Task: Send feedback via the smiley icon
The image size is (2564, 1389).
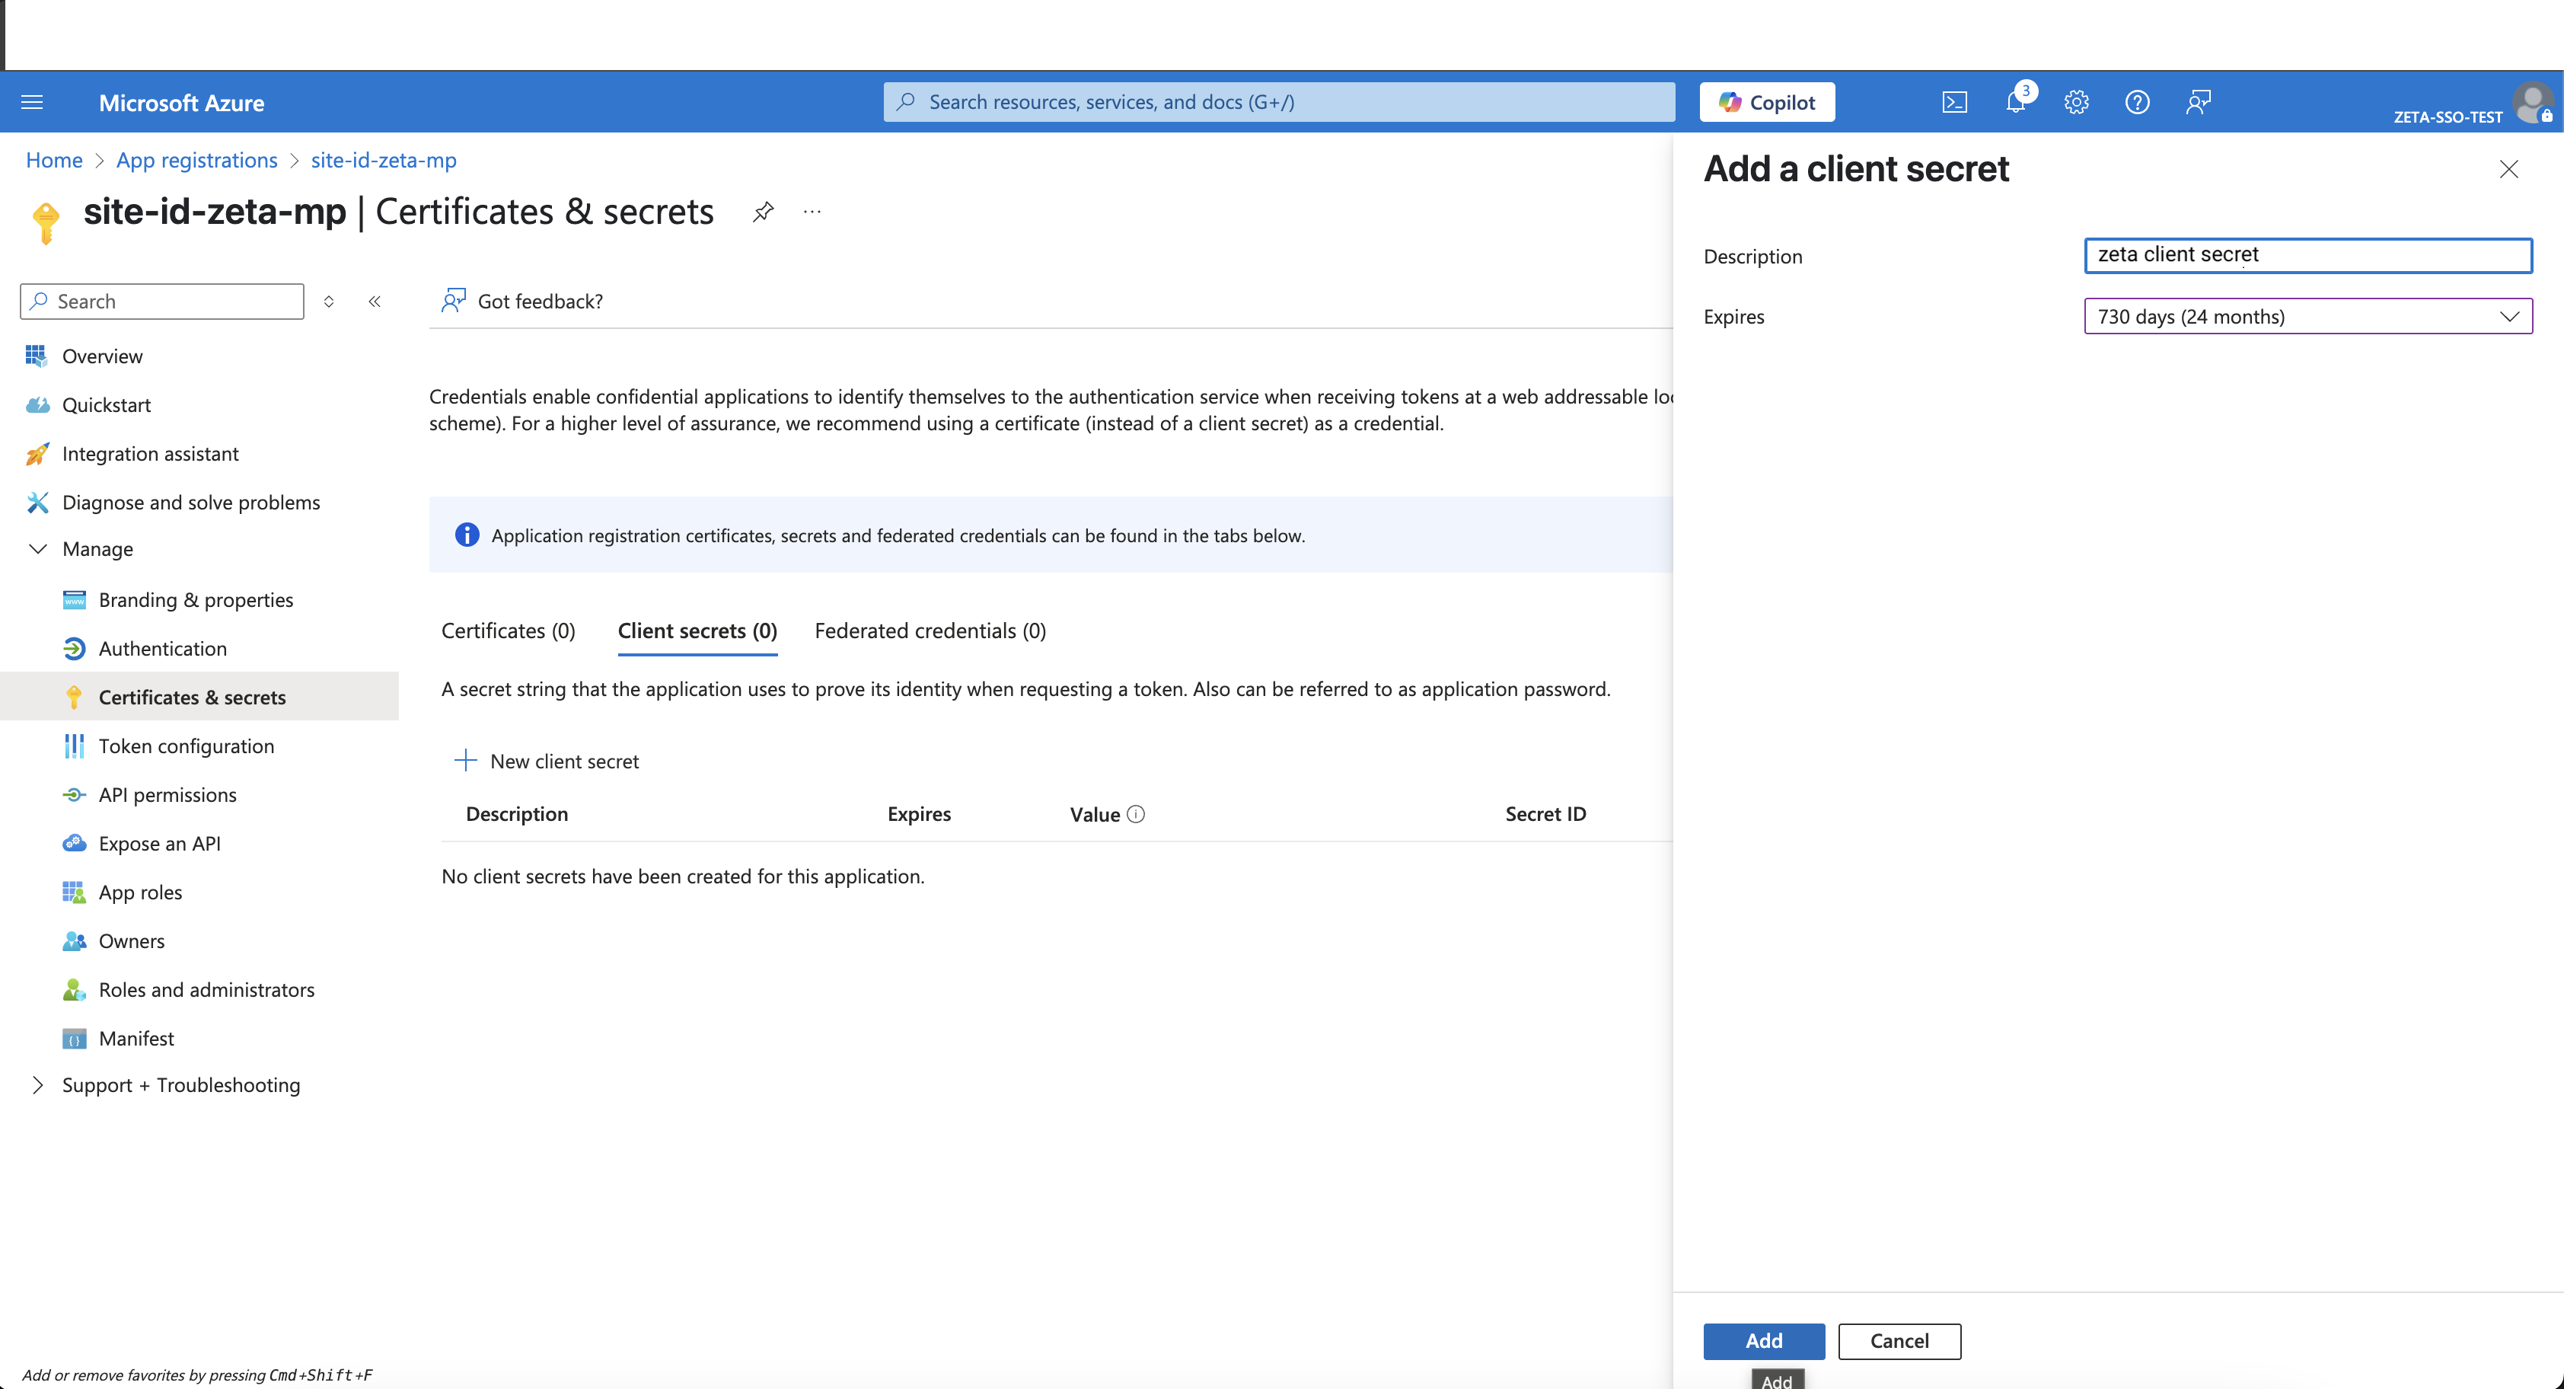Action: [2199, 101]
